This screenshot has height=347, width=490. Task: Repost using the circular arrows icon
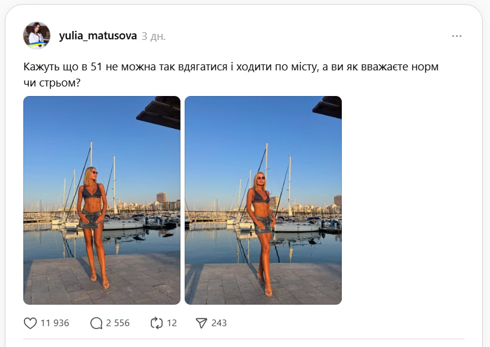157,323
